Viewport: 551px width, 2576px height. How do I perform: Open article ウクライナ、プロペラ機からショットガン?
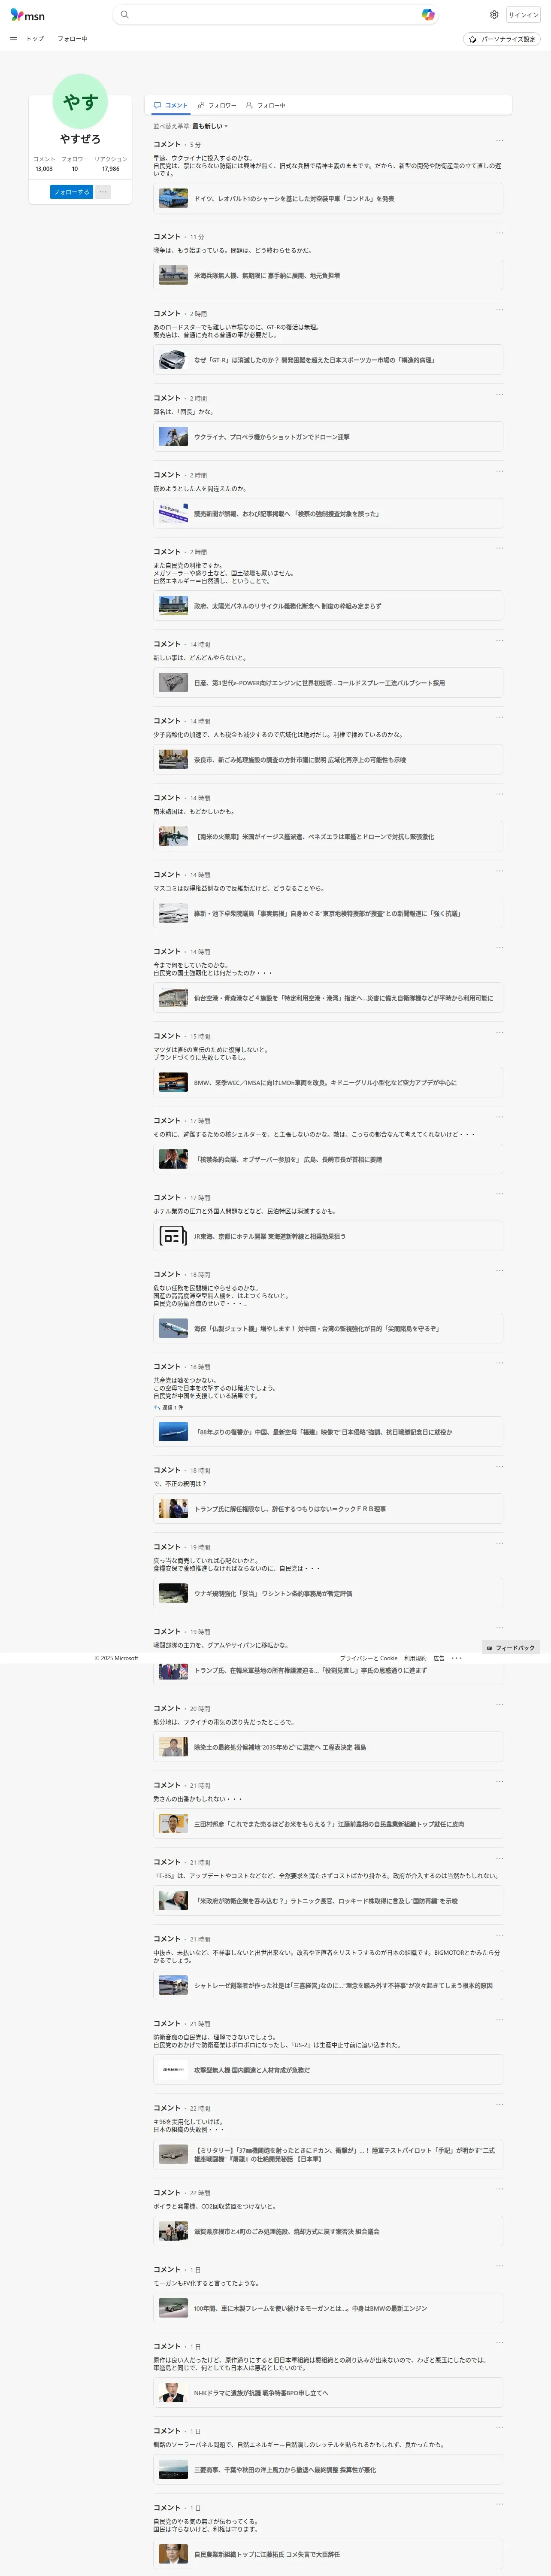[x=328, y=437]
